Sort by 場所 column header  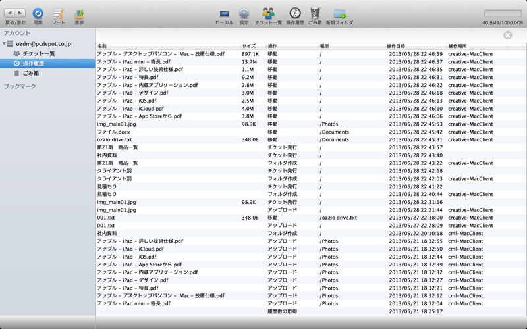(352, 46)
